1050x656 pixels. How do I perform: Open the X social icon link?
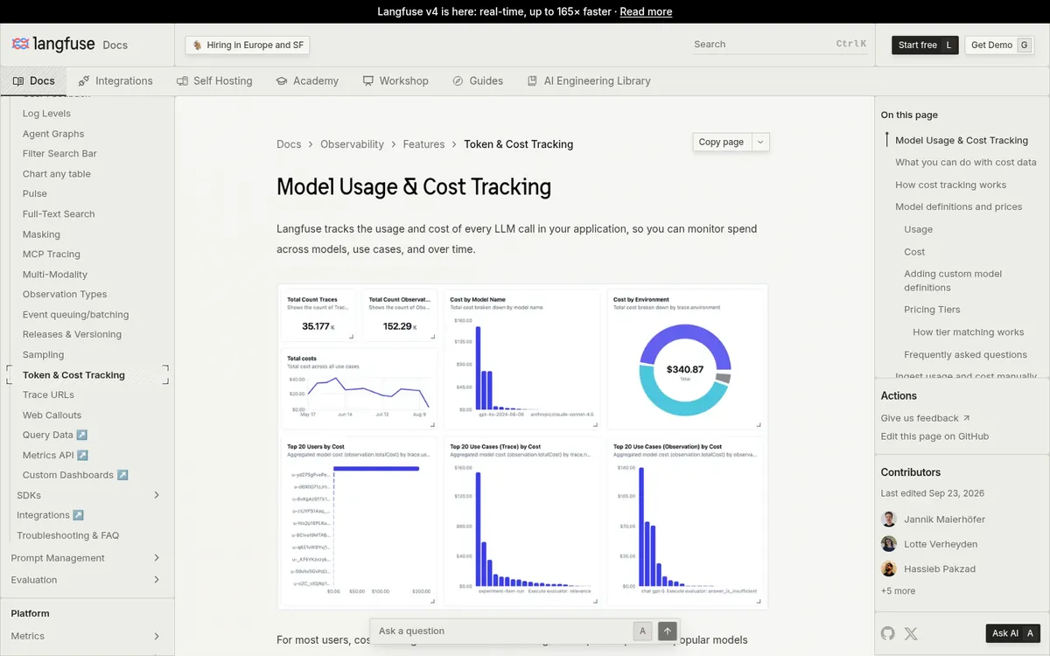[x=911, y=633]
